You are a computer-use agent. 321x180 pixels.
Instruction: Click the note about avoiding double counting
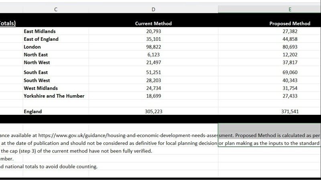49,166
